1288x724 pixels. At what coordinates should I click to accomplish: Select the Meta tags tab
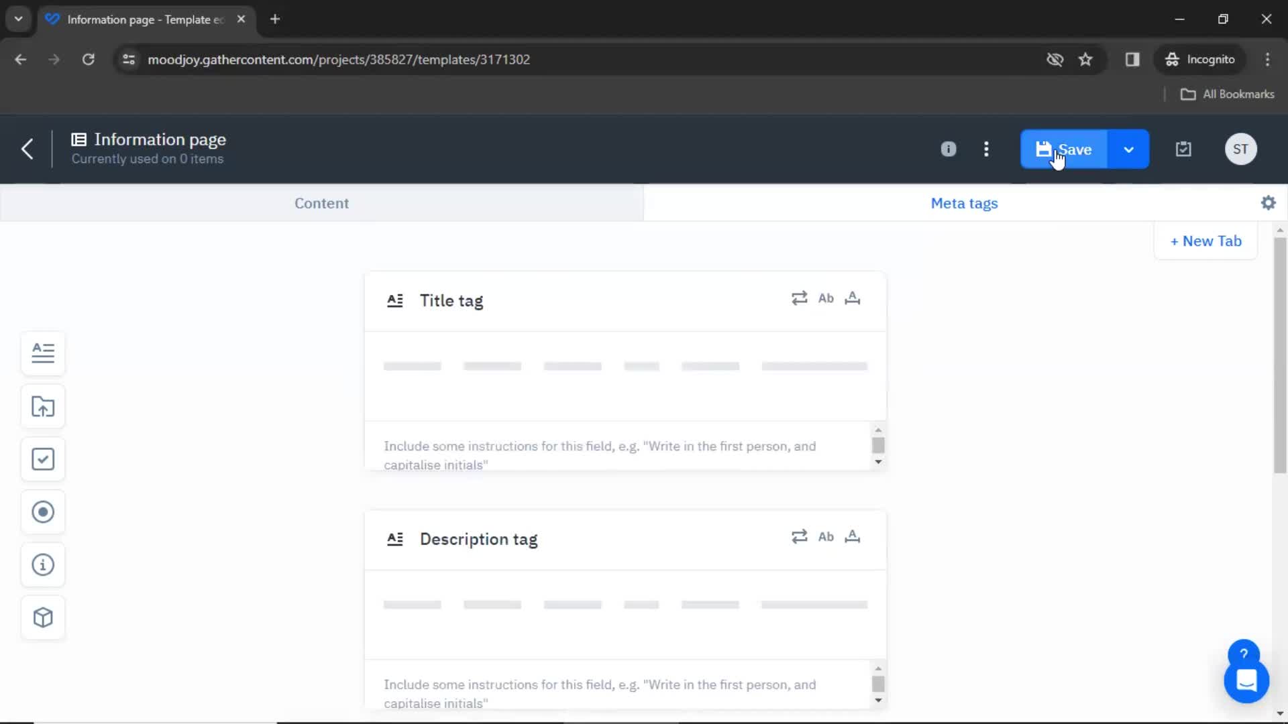[x=964, y=203]
